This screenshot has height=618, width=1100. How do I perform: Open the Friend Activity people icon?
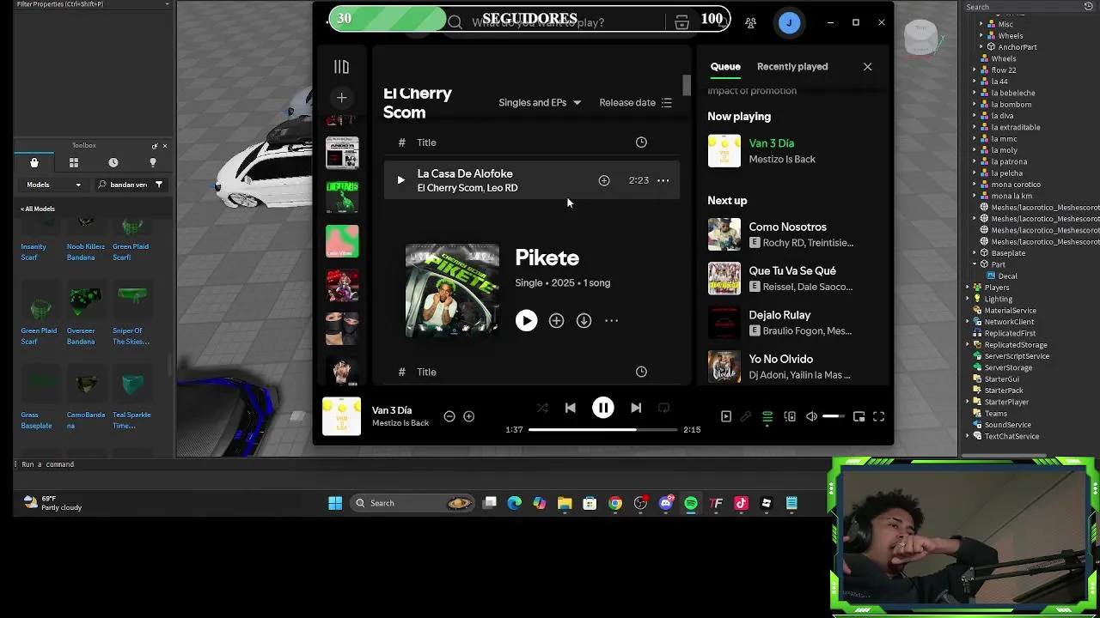[751, 23]
